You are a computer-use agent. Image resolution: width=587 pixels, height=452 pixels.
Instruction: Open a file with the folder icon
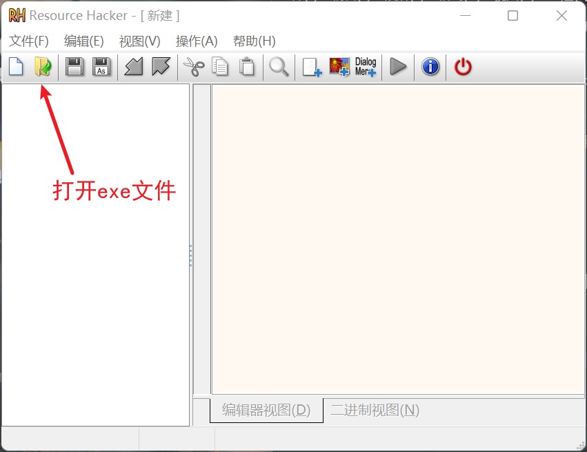(x=43, y=67)
